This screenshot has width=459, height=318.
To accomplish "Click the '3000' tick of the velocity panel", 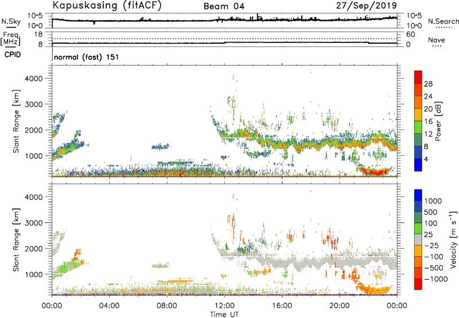I will (x=34, y=223).
